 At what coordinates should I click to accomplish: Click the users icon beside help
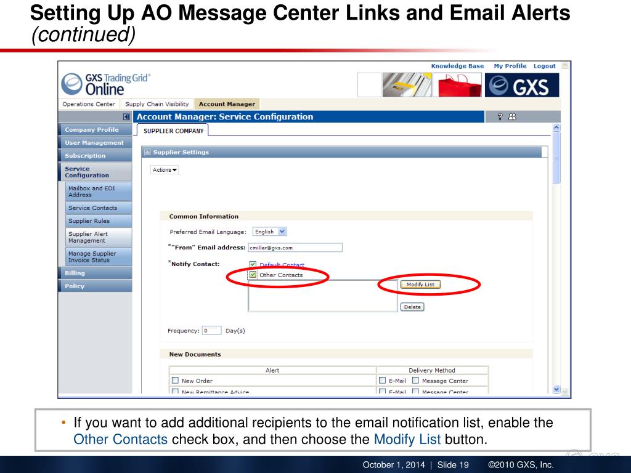coord(512,116)
